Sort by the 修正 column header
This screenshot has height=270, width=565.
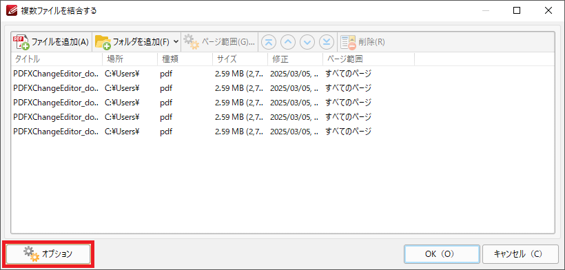(296, 59)
